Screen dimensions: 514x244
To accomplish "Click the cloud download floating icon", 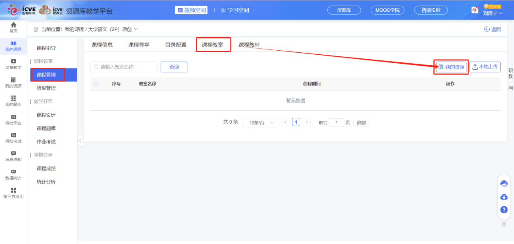I will coord(504,197).
